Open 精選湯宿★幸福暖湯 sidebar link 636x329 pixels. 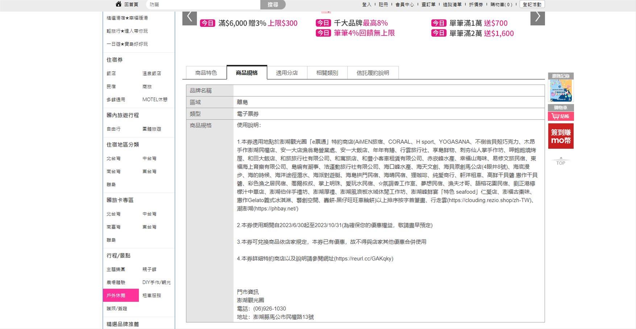point(127,18)
